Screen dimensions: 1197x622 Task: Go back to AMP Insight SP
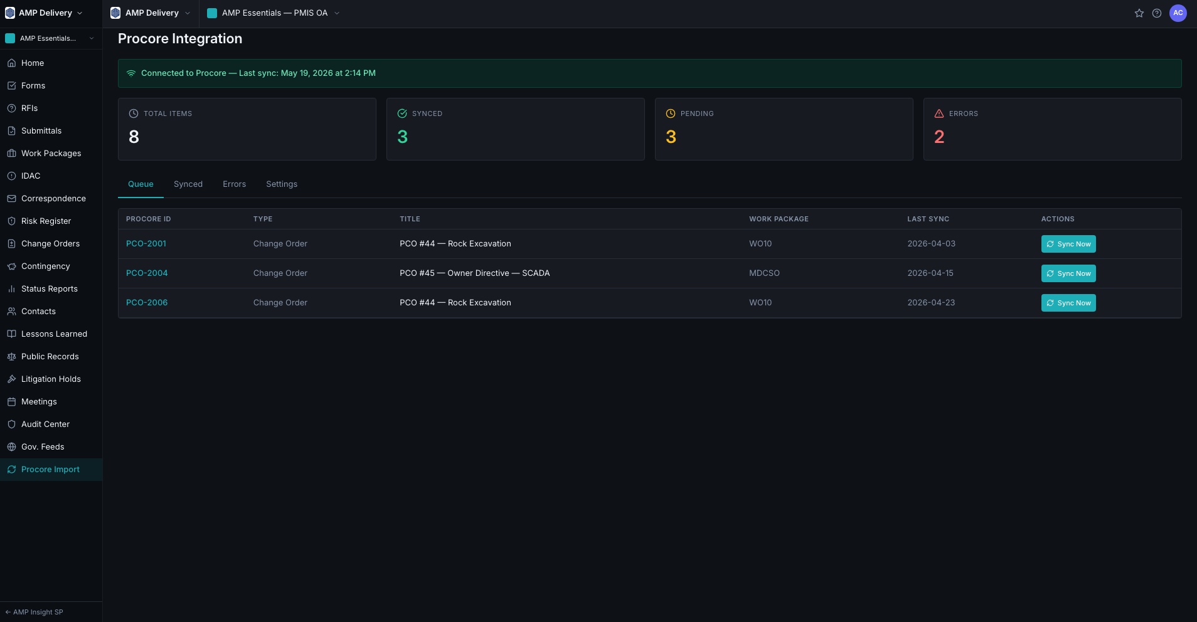(34, 612)
